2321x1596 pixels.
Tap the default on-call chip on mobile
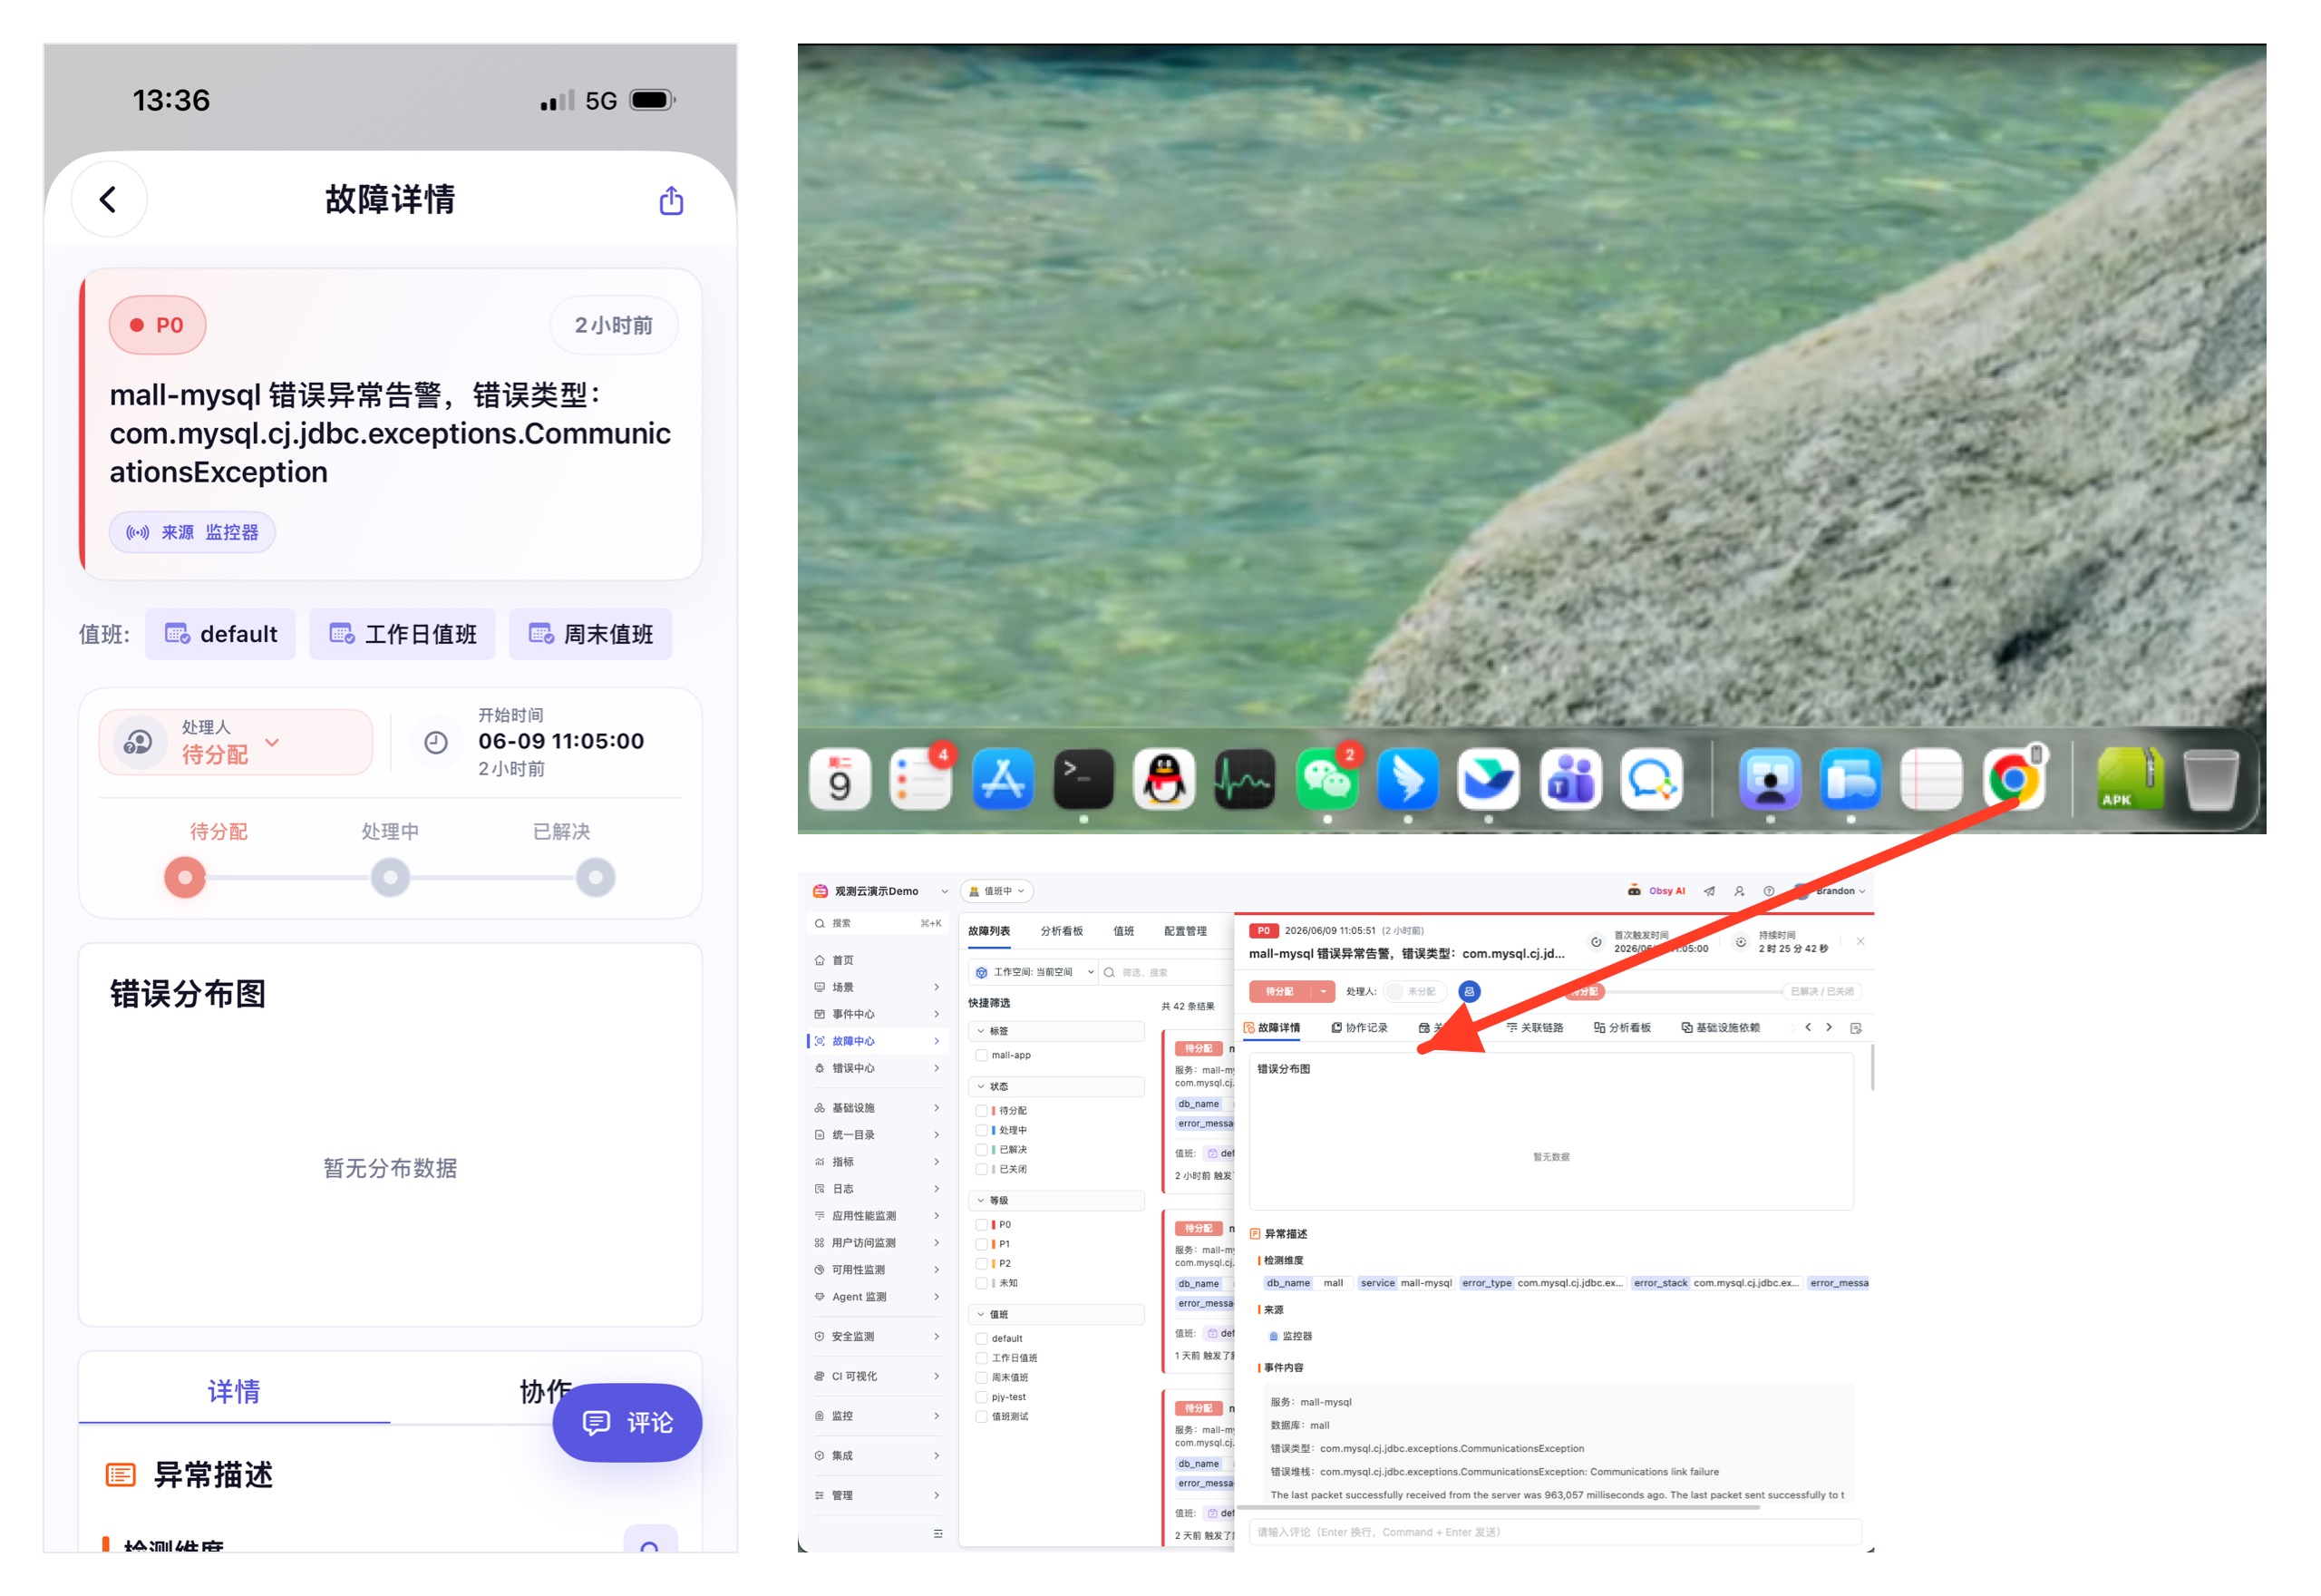click(x=220, y=634)
